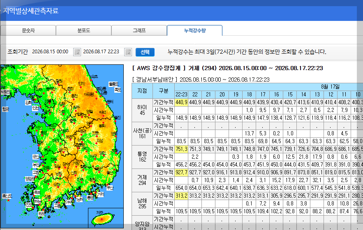This screenshot has height=230, width=363.
Task: Click the 기간누적 label in the 거제 row
Action: [x=164, y=173]
